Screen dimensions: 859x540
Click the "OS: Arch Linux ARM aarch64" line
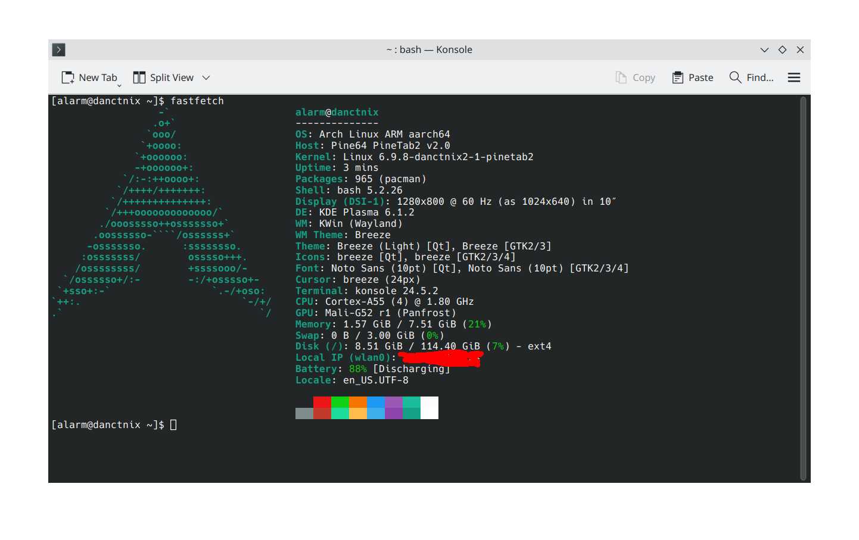pos(373,135)
